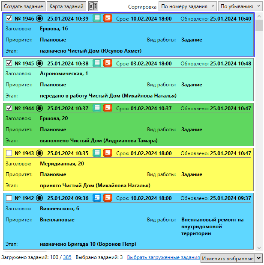The height and width of the screenshot is (265, 264).
Task: Check the checkbox for task № 1943
Action: (9, 153)
